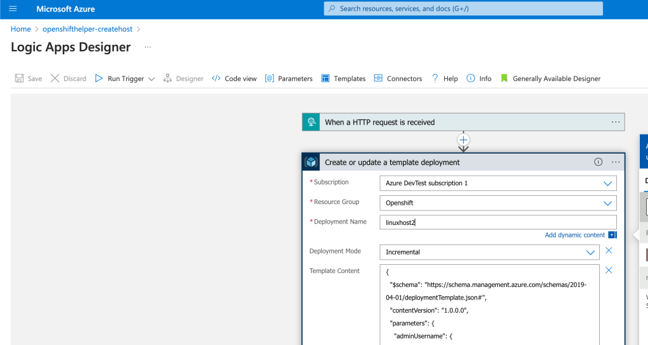Image resolution: width=648 pixels, height=345 pixels.
Task: Open Templates from the toolbar
Action: pos(343,78)
